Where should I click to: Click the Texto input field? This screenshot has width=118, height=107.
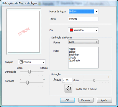(83, 19)
